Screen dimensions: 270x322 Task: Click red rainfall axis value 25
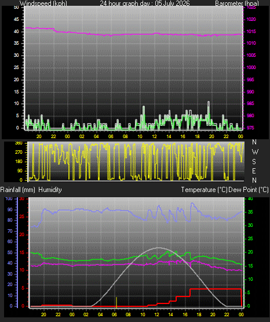[21, 216]
